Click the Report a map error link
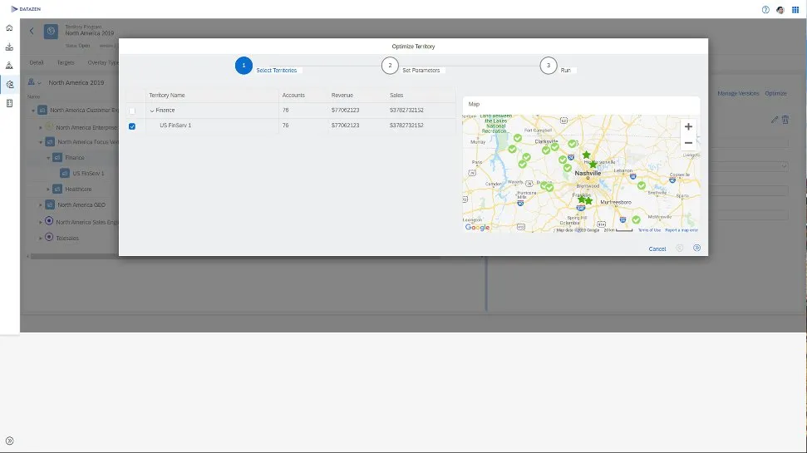 [682, 230]
